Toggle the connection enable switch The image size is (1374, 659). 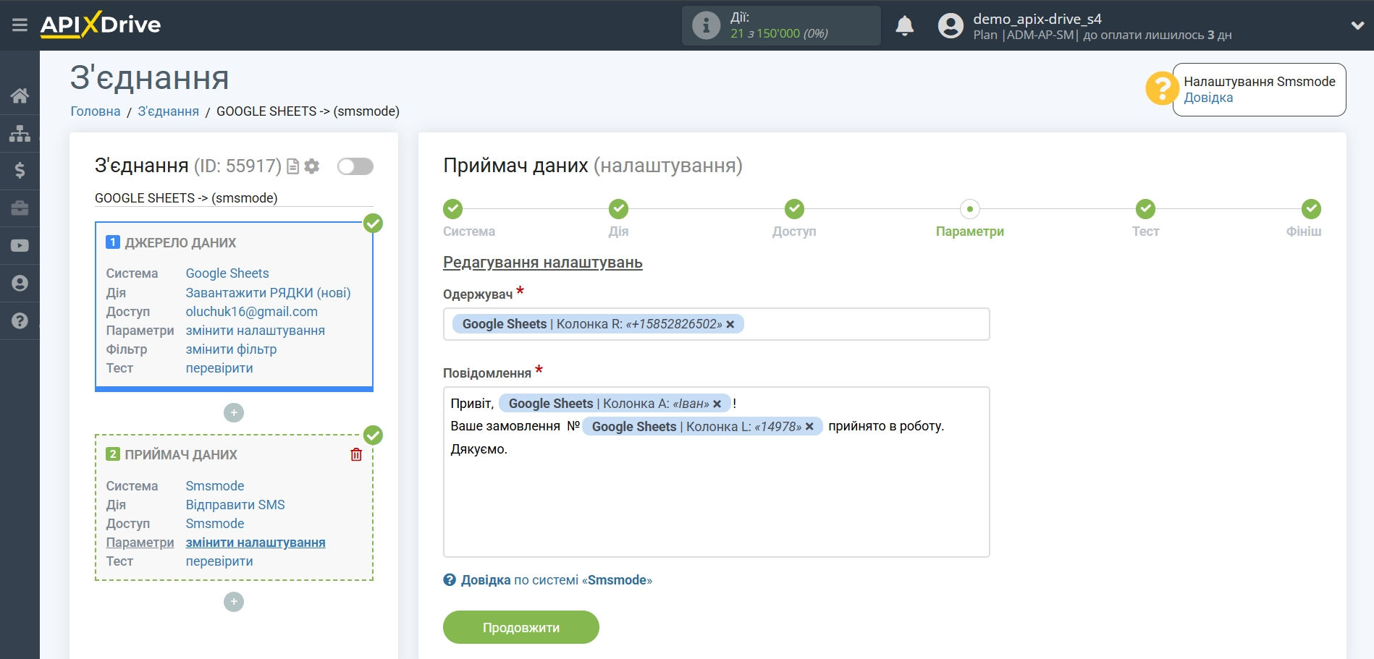click(x=355, y=166)
